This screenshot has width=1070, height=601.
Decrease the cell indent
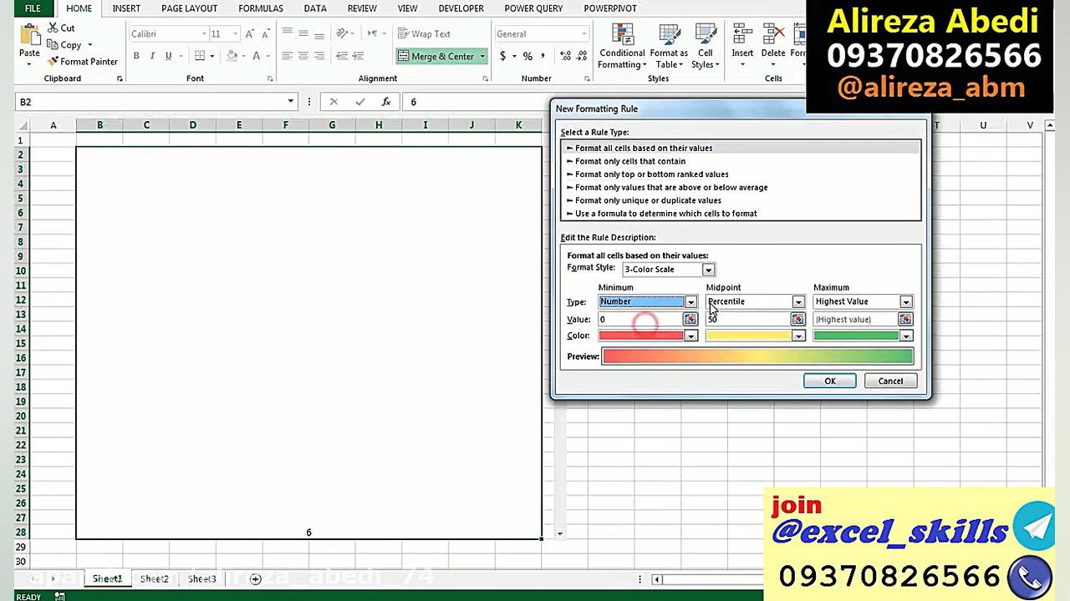click(x=342, y=56)
